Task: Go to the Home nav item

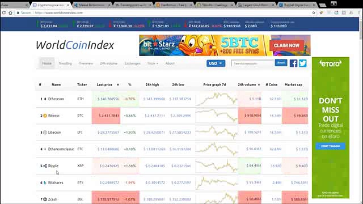Action: coord(47,63)
